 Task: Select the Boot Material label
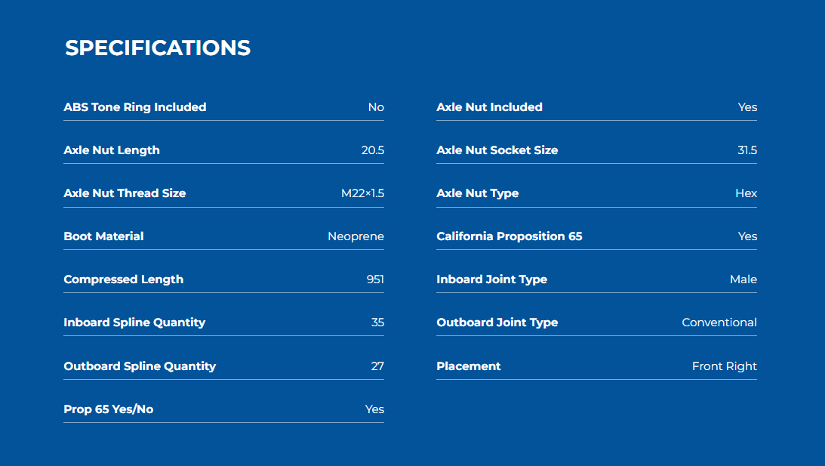coord(103,236)
